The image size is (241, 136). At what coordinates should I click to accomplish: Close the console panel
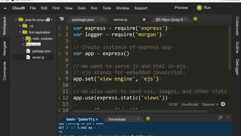228,117
